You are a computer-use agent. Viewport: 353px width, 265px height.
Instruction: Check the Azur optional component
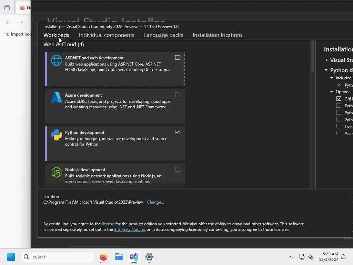point(339,133)
